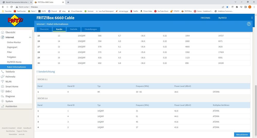
Task: Click the Telefonie phone icon
Action: coord(3,72)
